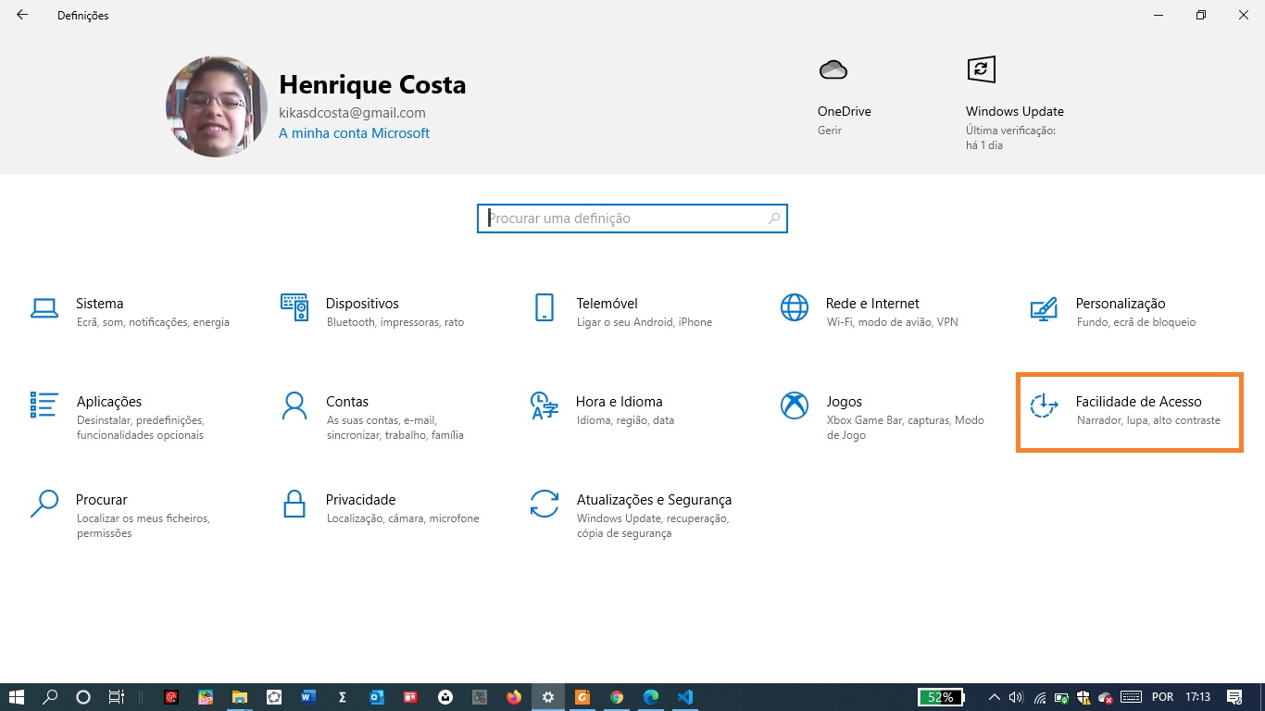Open the clock showing 17:13
This screenshot has height=711, width=1265.
pyautogui.click(x=1198, y=697)
